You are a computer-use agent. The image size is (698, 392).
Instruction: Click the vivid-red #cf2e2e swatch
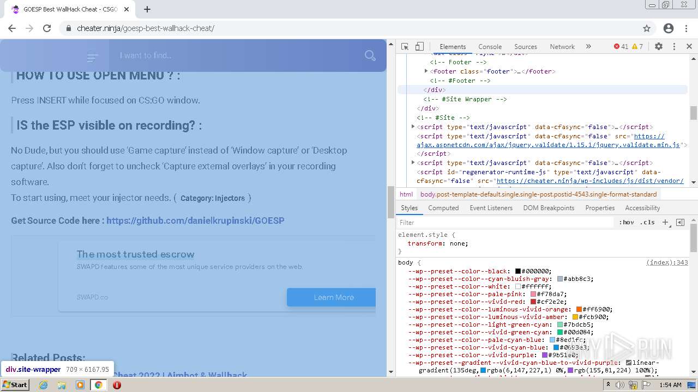tap(533, 302)
